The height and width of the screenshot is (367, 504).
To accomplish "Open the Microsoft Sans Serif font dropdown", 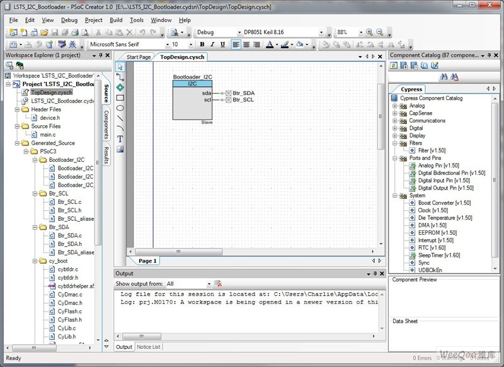I will pos(167,45).
